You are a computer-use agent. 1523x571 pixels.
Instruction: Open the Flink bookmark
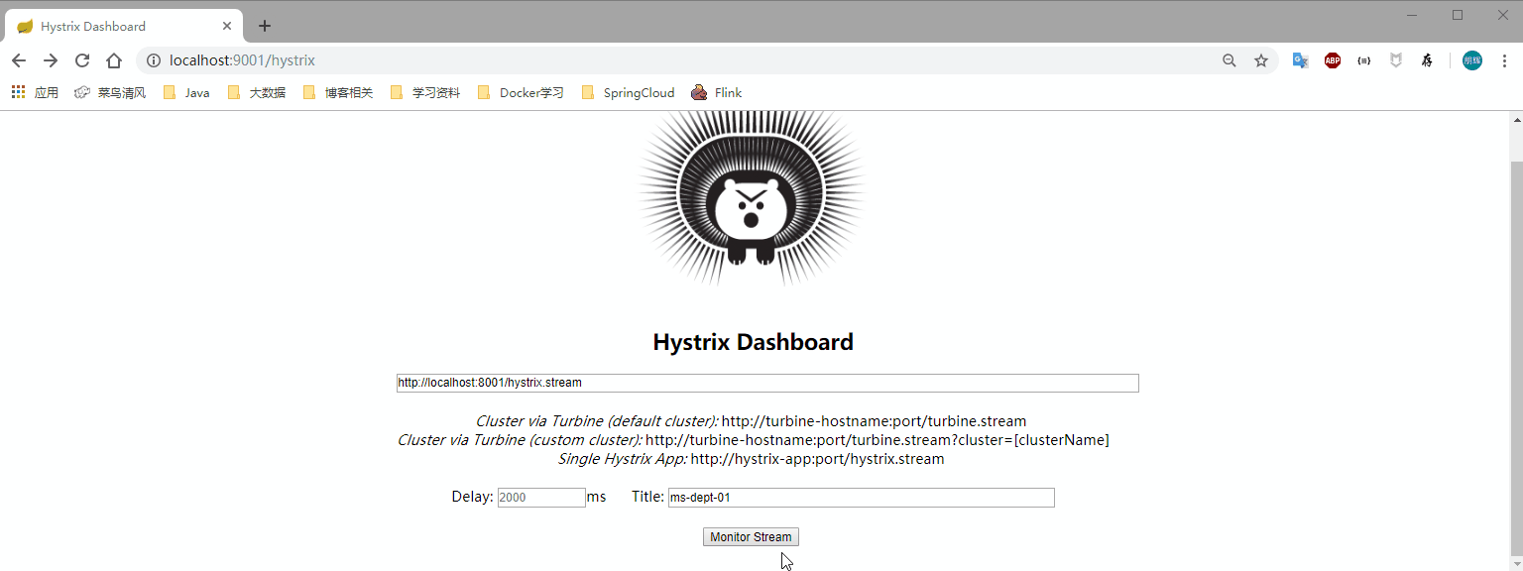coord(716,92)
